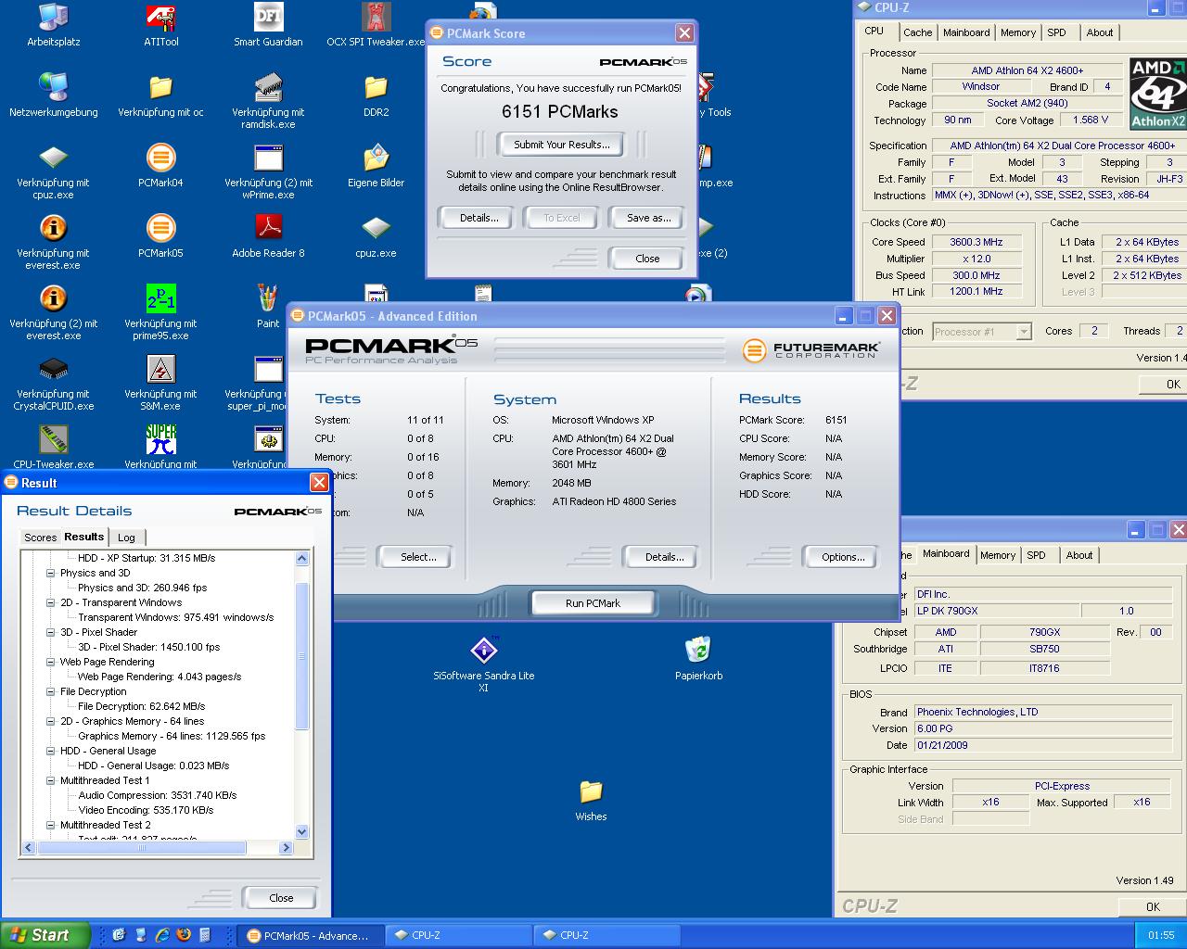The image size is (1187, 949).
Task: Open About tab in lower CPU-Z window
Action: coord(1079,555)
